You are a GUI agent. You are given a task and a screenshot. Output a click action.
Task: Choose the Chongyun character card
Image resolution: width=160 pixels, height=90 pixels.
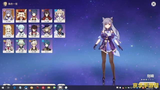pos(21,31)
